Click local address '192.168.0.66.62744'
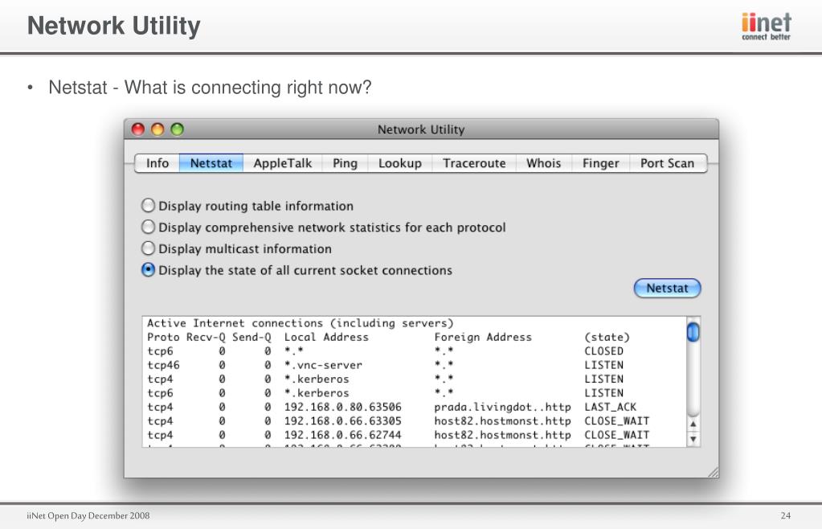Viewport: 822px width, 529px height. click(343, 435)
